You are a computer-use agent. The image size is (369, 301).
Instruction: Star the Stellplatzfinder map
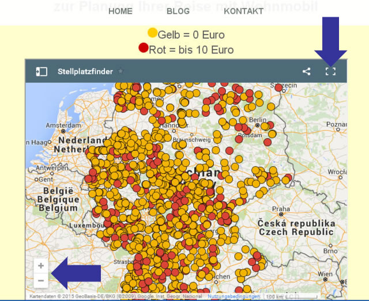pos(121,71)
